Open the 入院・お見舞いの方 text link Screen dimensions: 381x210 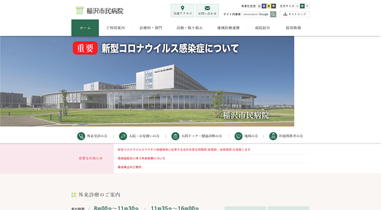click(145, 136)
